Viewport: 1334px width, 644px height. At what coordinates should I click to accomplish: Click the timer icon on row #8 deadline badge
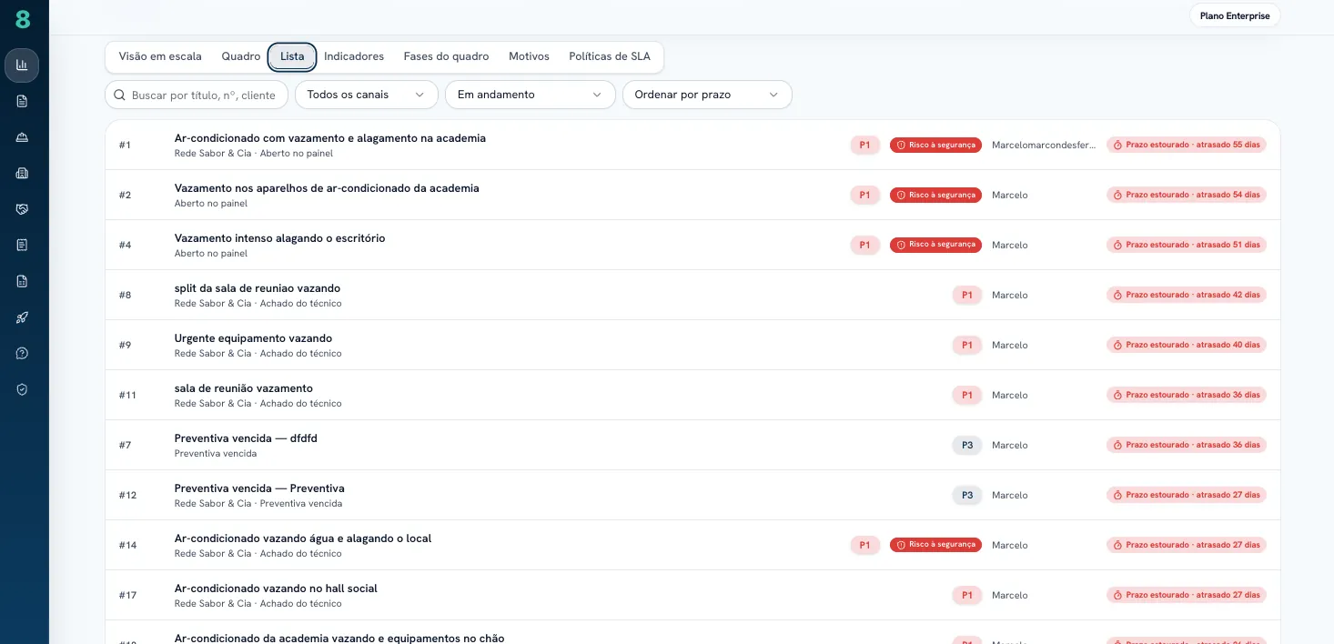1117,295
